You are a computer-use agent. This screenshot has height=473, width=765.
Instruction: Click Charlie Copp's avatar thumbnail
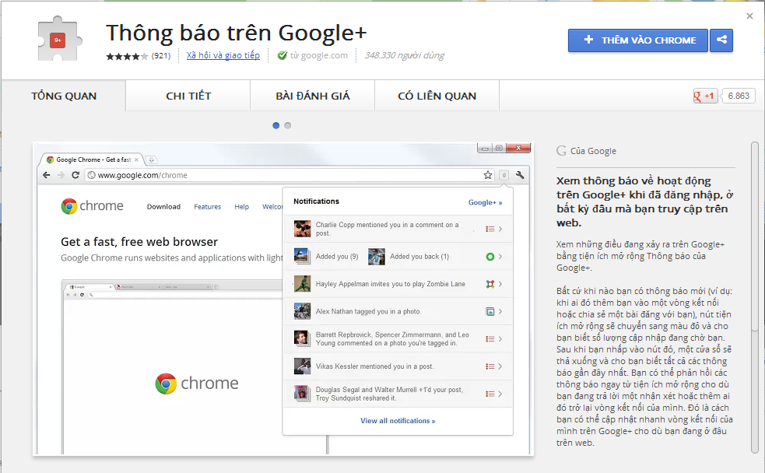pos(303,229)
